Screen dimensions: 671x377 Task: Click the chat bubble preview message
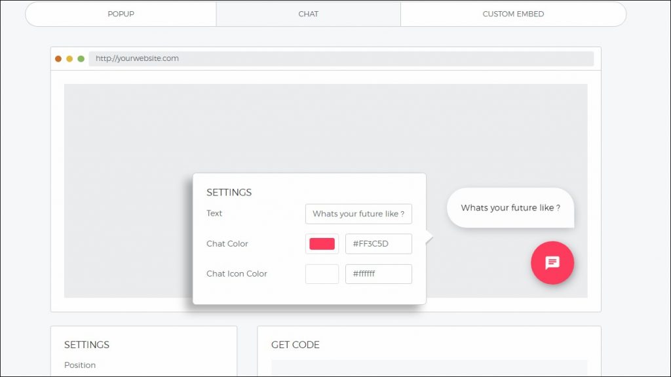[x=510, y=208]
